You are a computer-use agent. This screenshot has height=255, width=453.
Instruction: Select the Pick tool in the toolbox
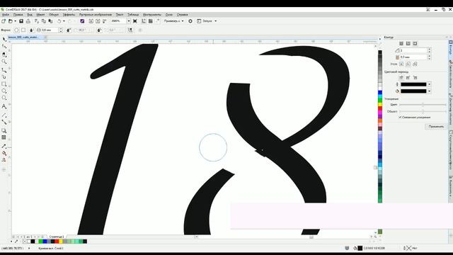coord(4,39)
